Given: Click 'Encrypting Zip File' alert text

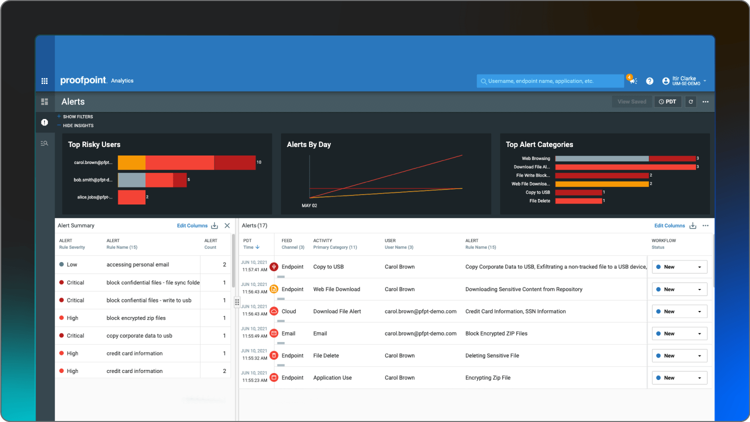Looking at the screenshot, I should pos(488,377).
